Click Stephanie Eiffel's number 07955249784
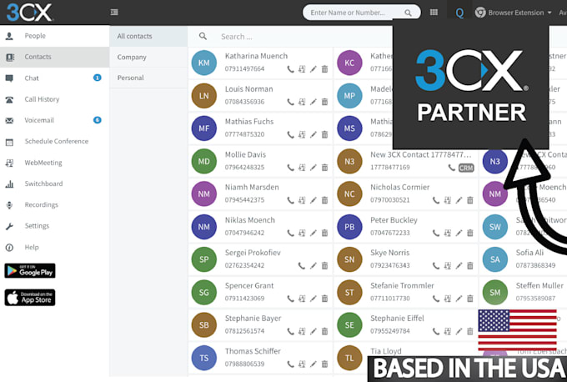Screen dimensions: 567x382 (x=390, y=331)
